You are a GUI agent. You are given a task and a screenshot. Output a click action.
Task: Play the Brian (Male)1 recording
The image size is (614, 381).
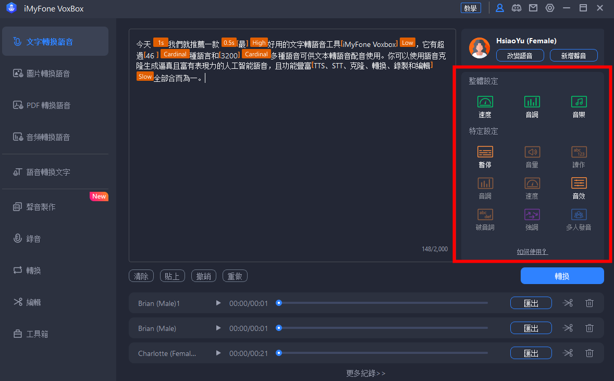pyautogui.click(x=218, y=303)
